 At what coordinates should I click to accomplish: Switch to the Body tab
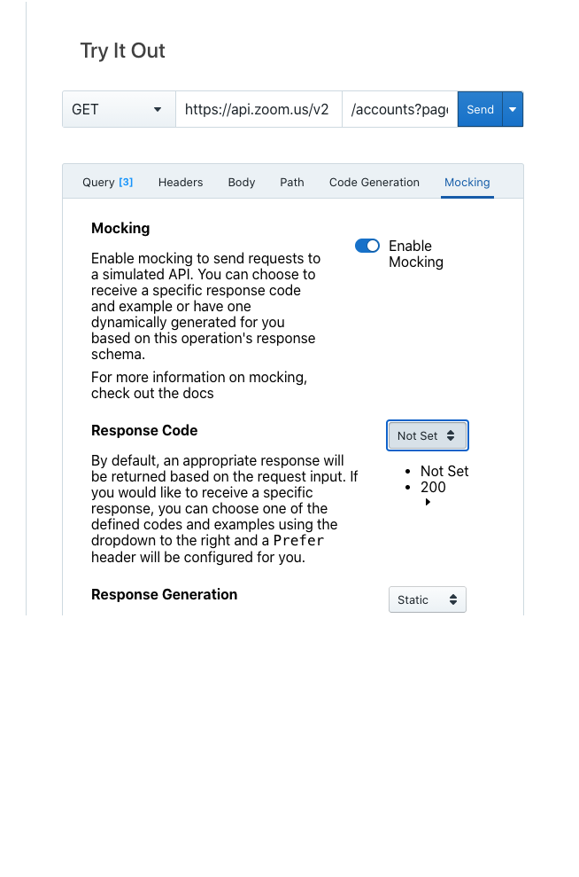pyautogui.click(x=241, y=182)
